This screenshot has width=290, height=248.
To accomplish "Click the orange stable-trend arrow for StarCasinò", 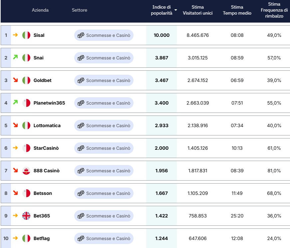I will click(x=15, y=148).
